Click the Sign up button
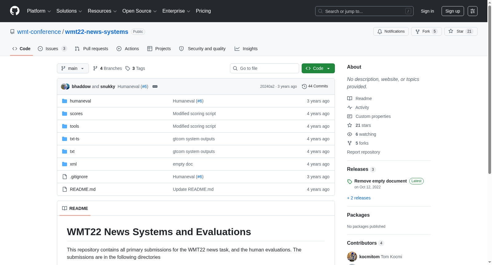This screenshot has width=492, height=265. coord(453,11)
